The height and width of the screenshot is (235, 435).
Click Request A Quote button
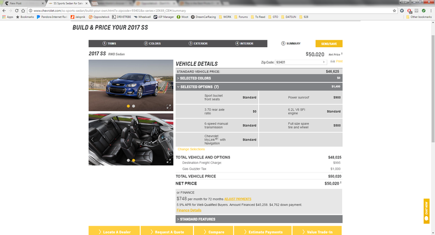tap(167, 231)
